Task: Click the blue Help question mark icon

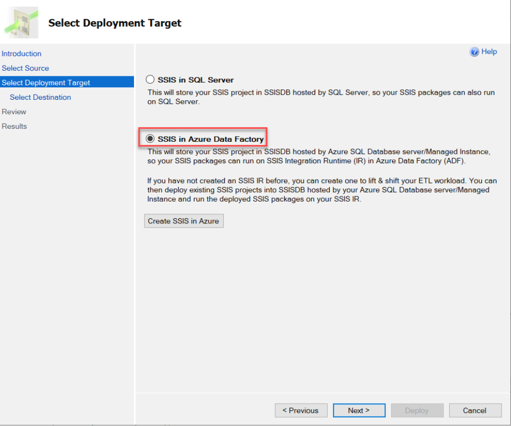Action: tap(474, 52)
